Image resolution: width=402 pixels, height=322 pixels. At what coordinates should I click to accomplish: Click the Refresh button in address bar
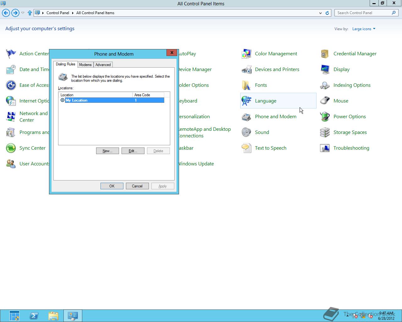pyautogui.click(x=327, y=13)
